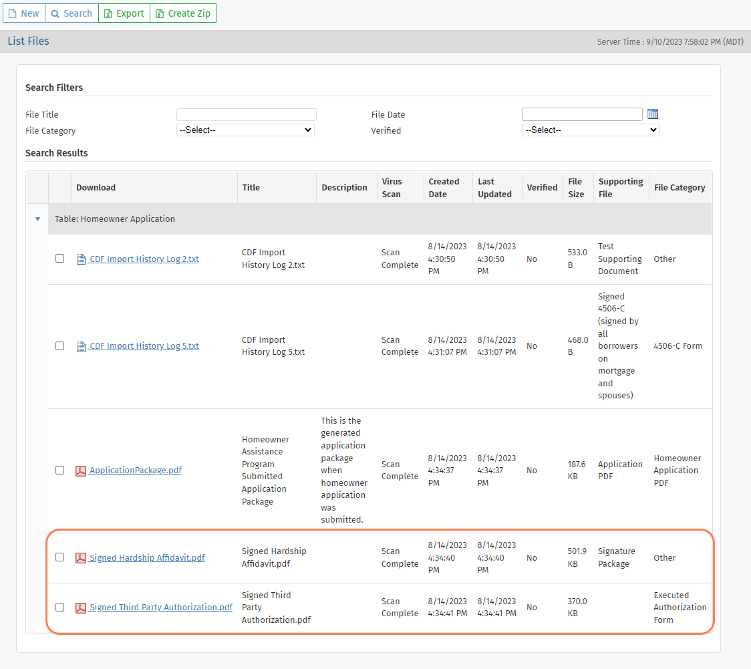Download Signed Third Party Authorization.pdf link
The height and width of the screenshot is (669, 751).
[160, 608]
